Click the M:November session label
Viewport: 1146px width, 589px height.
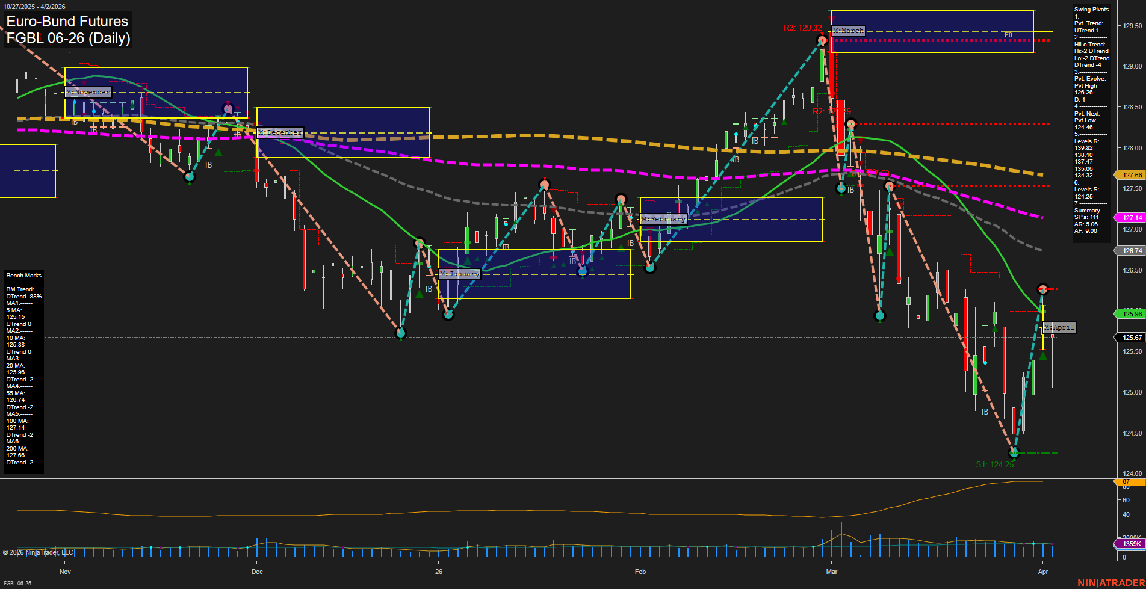click(88, 92)
